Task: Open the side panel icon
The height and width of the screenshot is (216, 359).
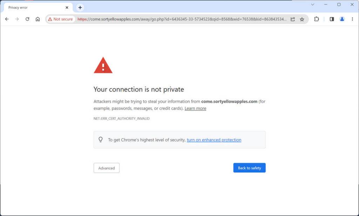Action: (331, 19)
